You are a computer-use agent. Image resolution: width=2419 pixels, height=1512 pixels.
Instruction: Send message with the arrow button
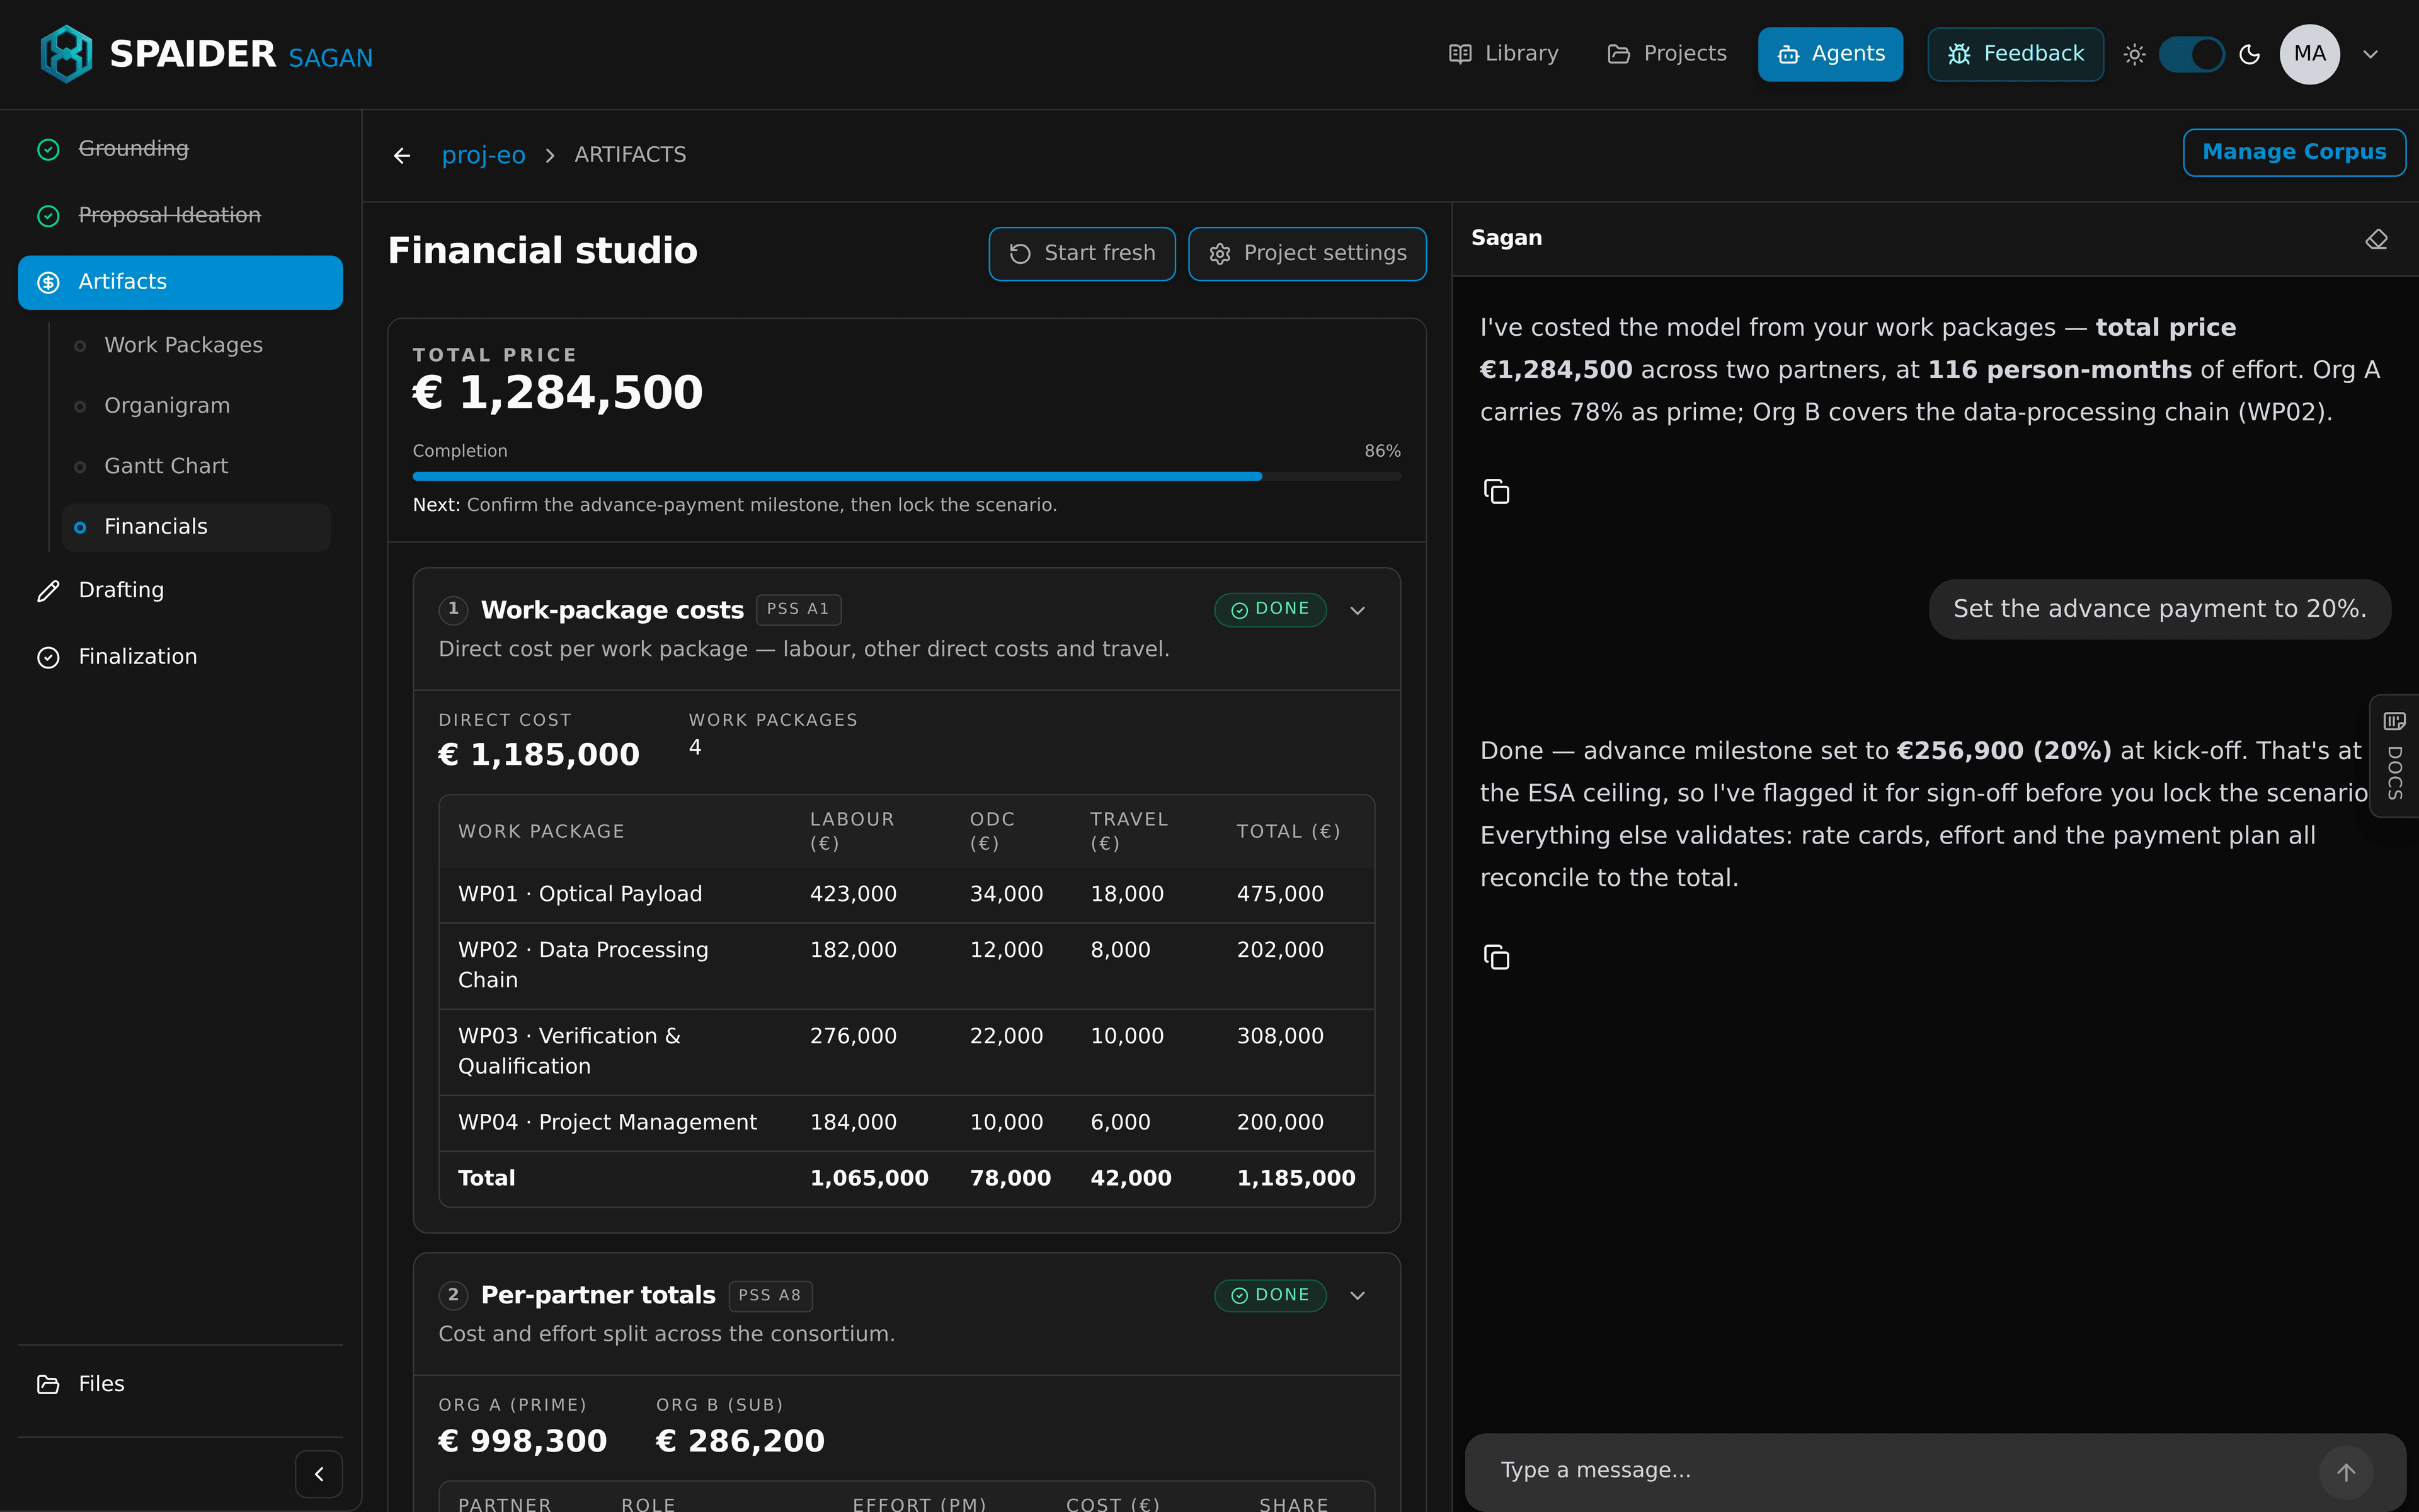point(2345,1472)
